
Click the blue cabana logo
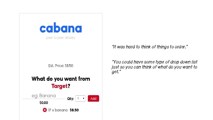pyautogui.click(x=61, y=28)
